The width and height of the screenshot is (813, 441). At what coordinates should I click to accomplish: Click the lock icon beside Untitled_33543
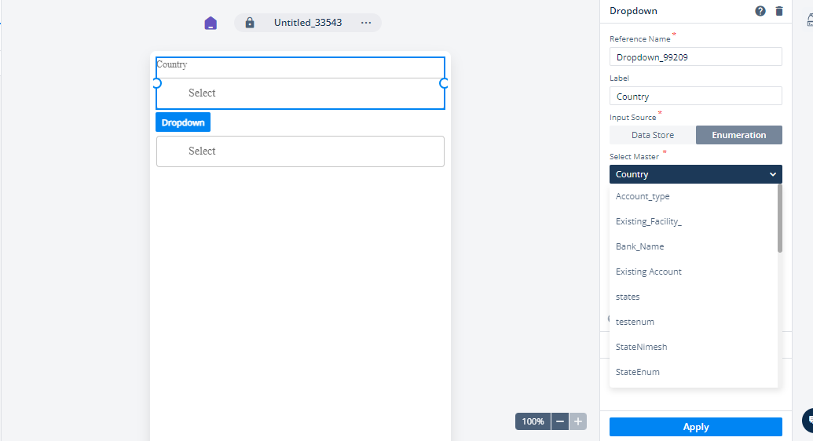[x=249, y=23]
